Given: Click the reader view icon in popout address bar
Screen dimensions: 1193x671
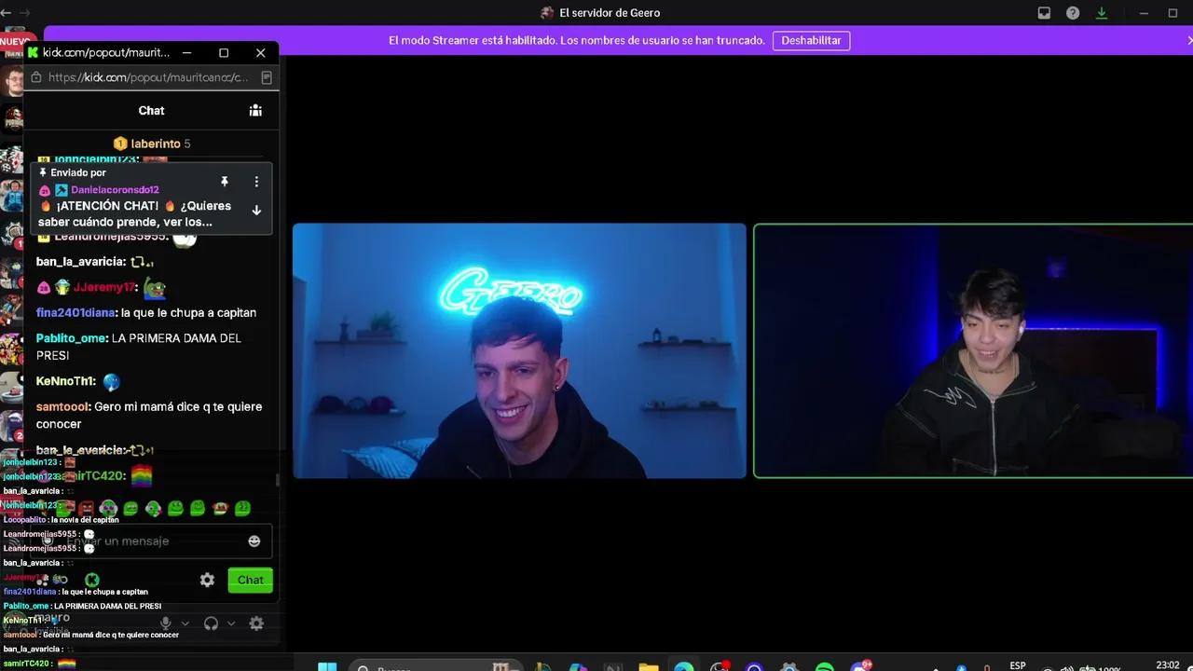Looking at the screenshot, I should 266,77.
